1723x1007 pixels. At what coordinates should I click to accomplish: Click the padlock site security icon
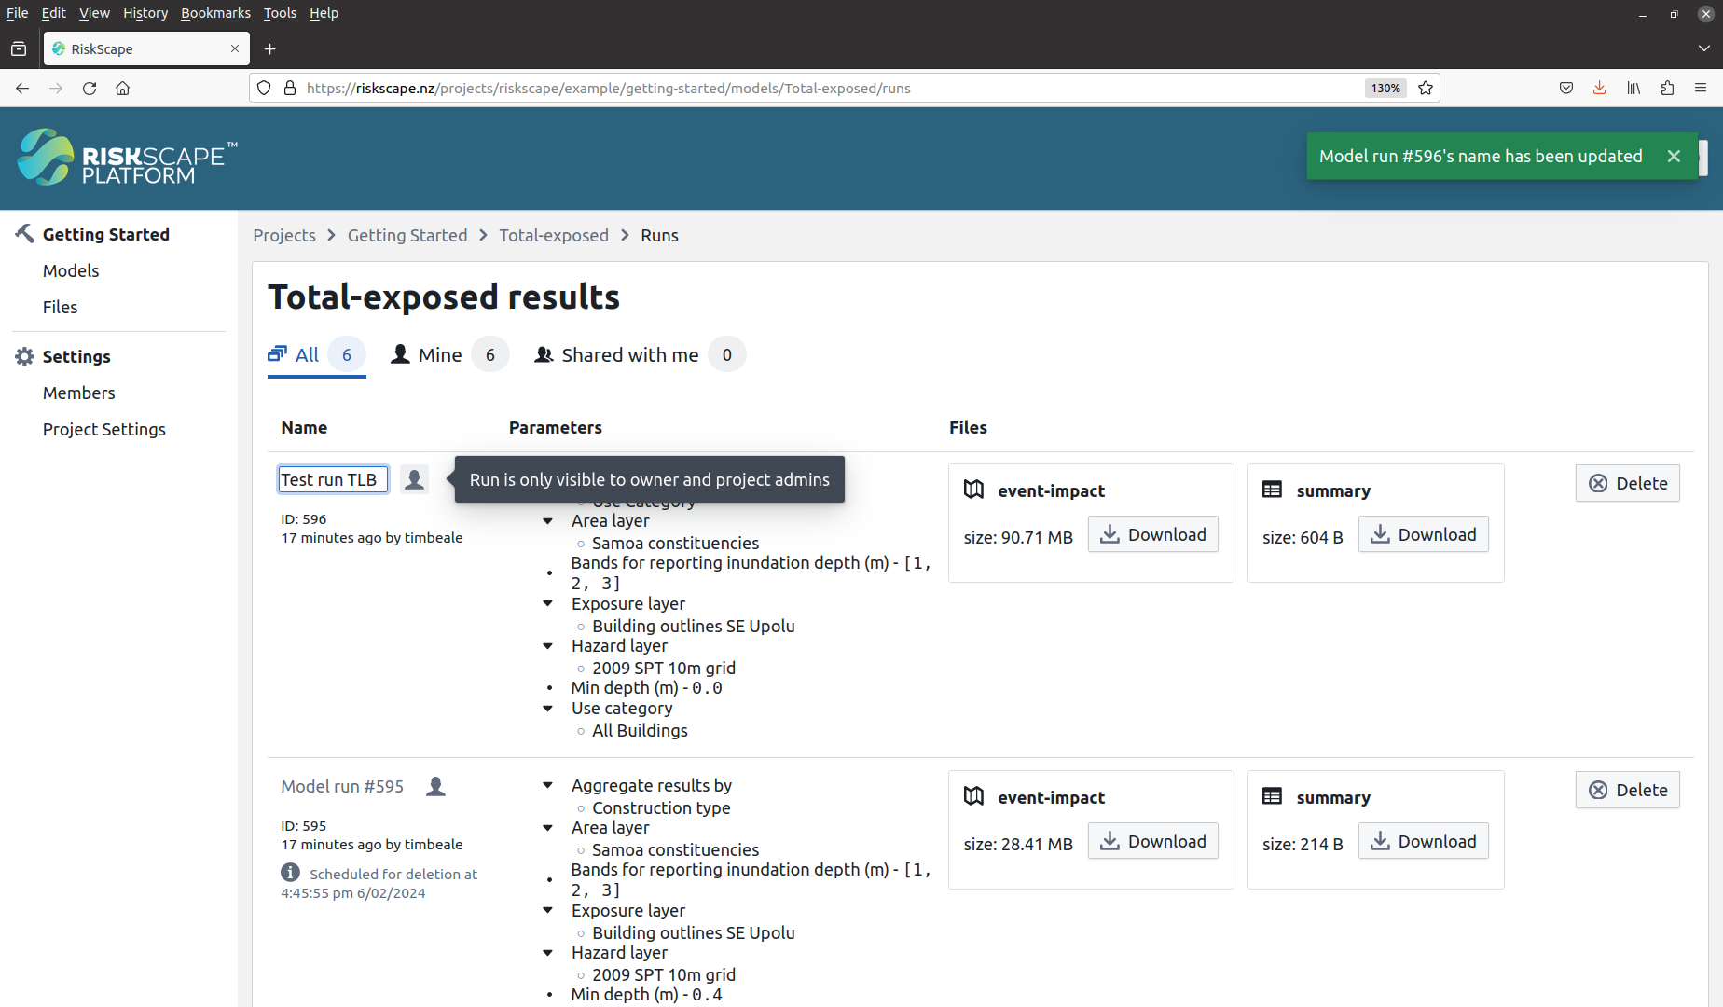pos(290,88)
